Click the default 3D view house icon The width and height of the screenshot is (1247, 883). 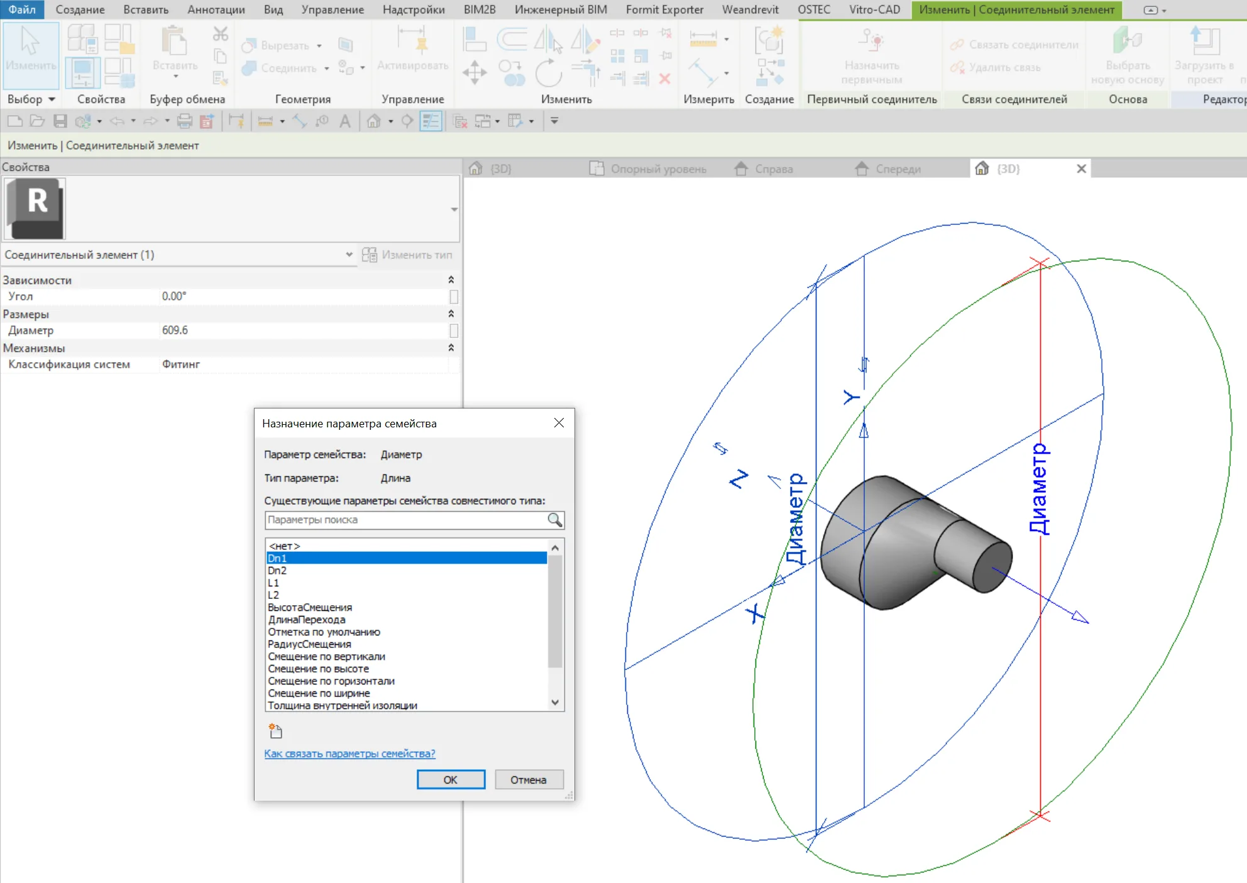374,121
